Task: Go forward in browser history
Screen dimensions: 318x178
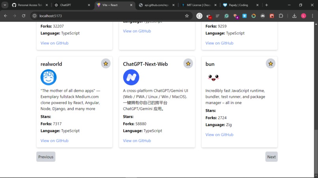Action: point(14,16)
